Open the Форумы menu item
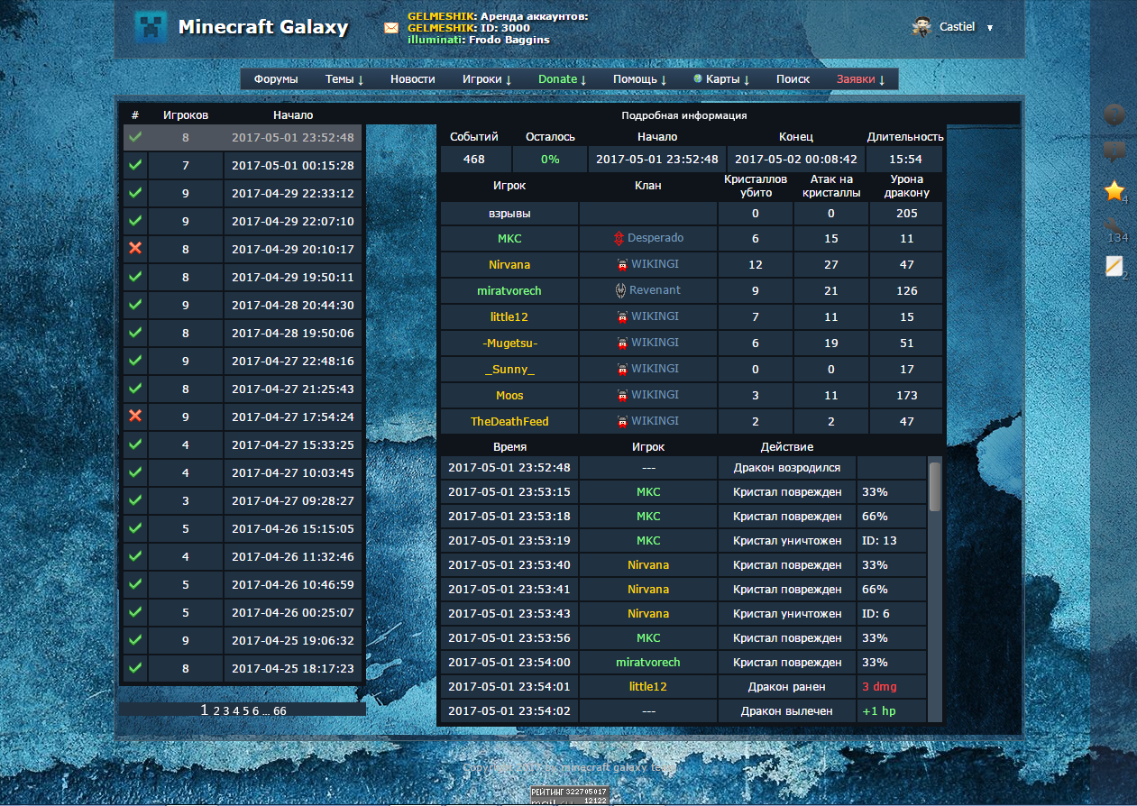 [276, 79]
